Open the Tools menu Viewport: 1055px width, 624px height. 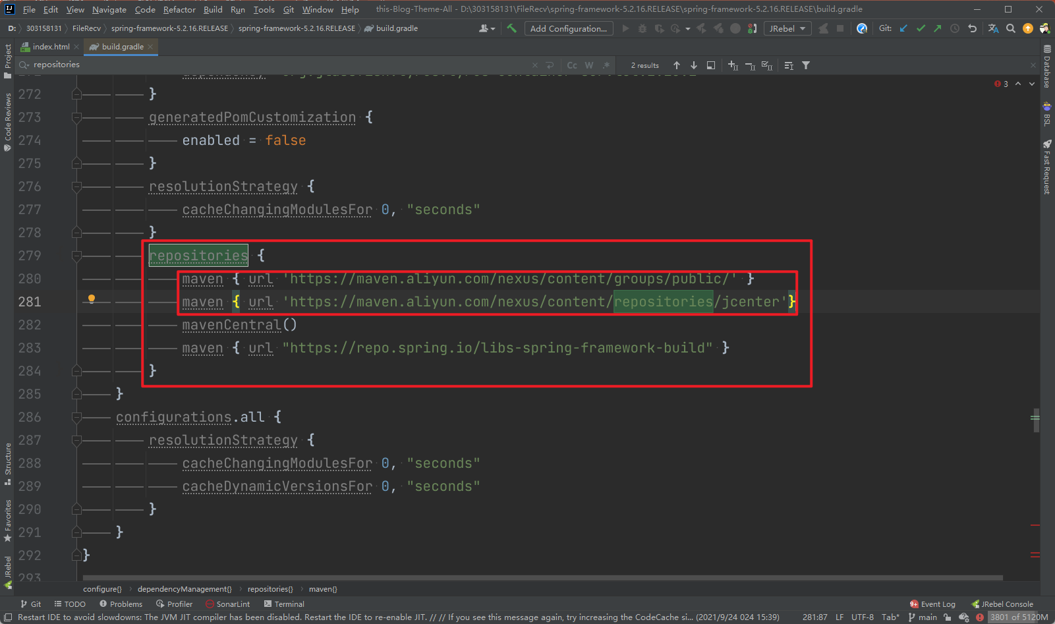264,9
